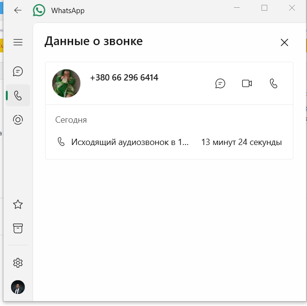This screenshot has width=307, height=306.
Task: Open the hamburger navigation menu
Action: click(x=18, y=42)
